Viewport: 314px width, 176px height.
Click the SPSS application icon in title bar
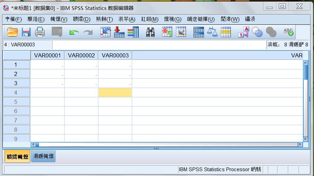coord(6,8)
